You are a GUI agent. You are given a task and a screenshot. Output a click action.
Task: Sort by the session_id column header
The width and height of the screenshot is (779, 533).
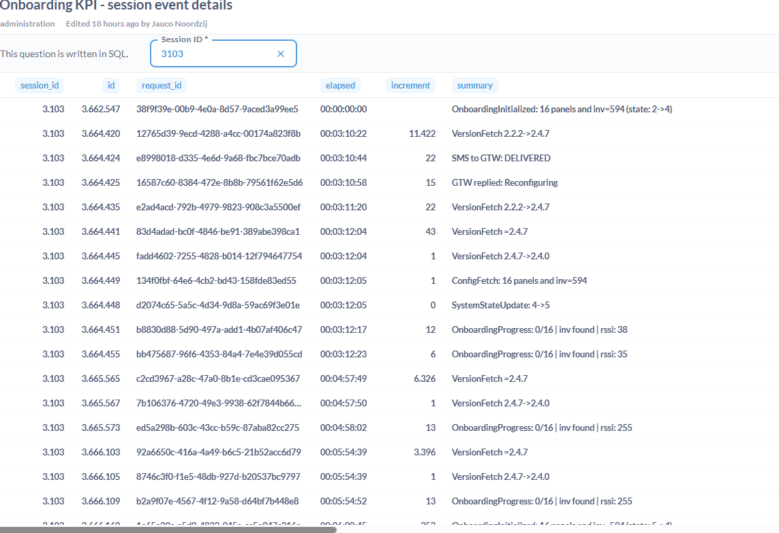click(40, 86)
